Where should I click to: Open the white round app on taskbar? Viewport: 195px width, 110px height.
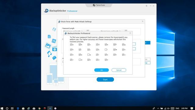click(x=55, y=108)
